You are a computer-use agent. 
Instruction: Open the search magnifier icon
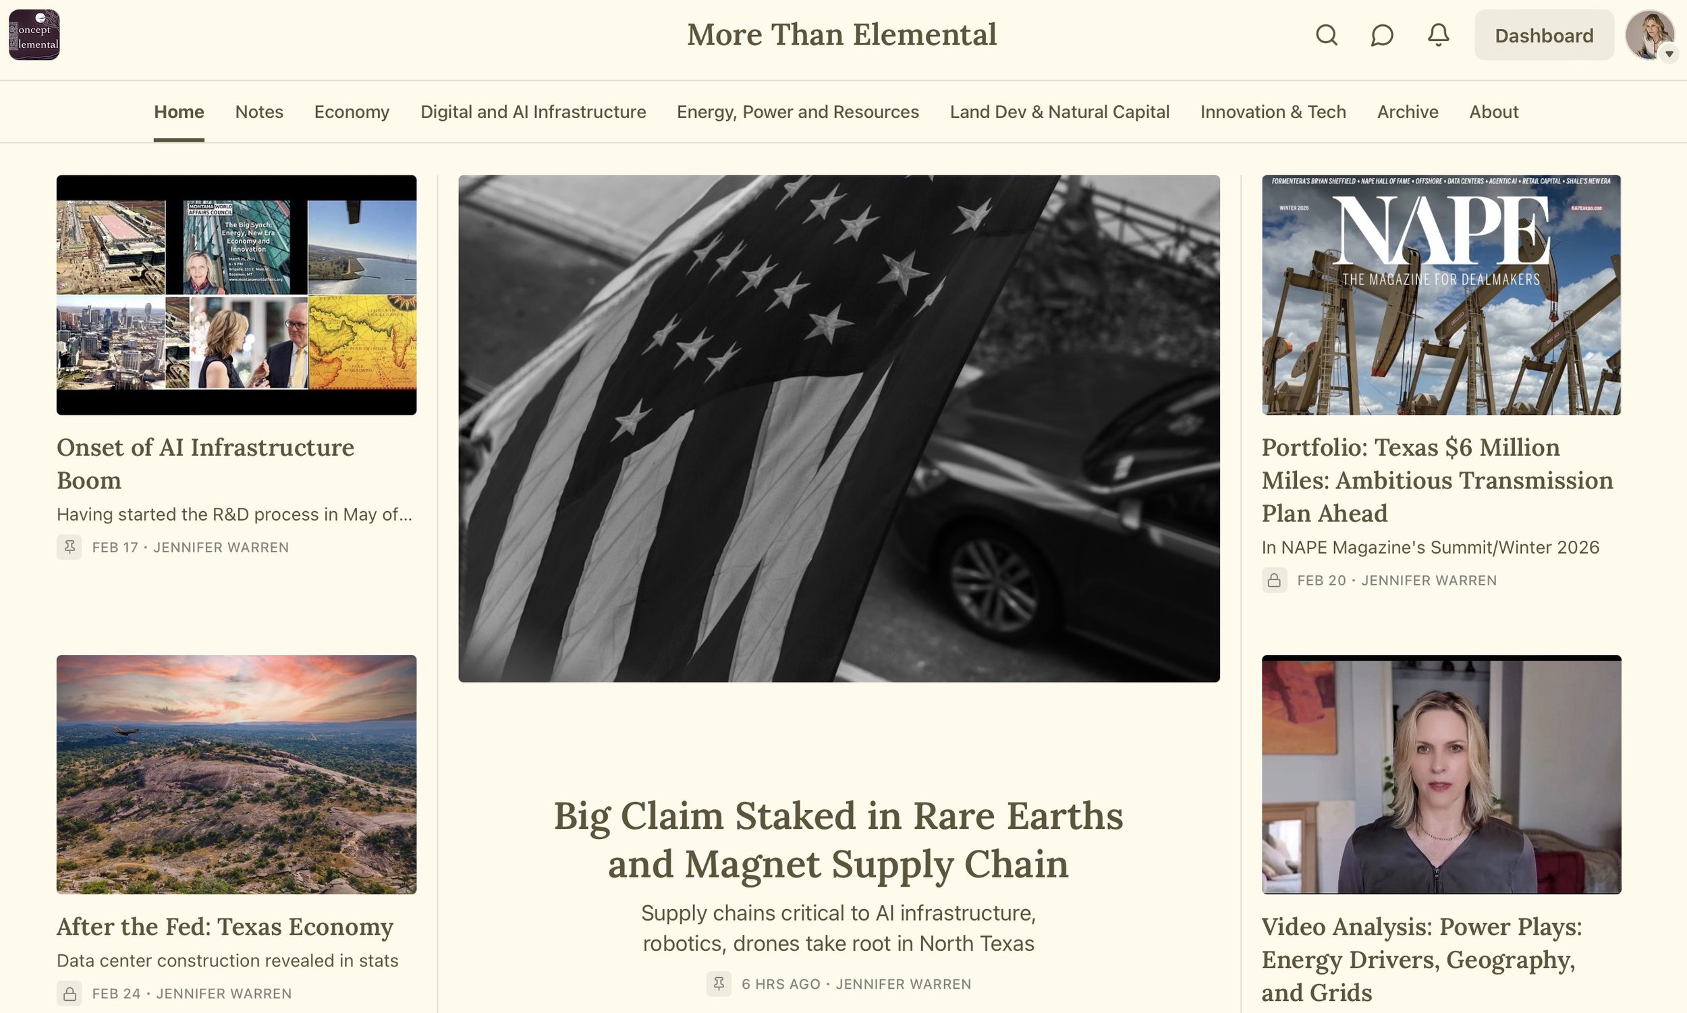pyautogui.click(x=1327, y=35)
